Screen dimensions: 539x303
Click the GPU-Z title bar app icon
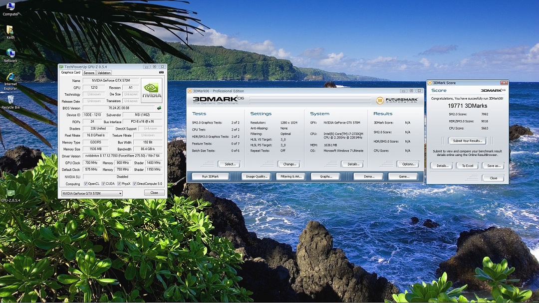coord(61,67)
